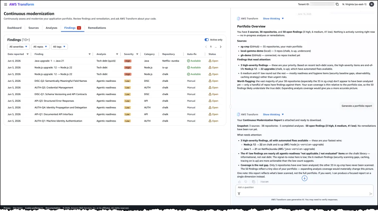Copy the Tenant ID
This screenshot has width=378, height=211.
(337, 4)
